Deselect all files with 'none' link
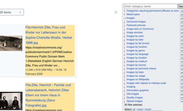The height and width of the screenshot is (111, 183). point(140,109)
